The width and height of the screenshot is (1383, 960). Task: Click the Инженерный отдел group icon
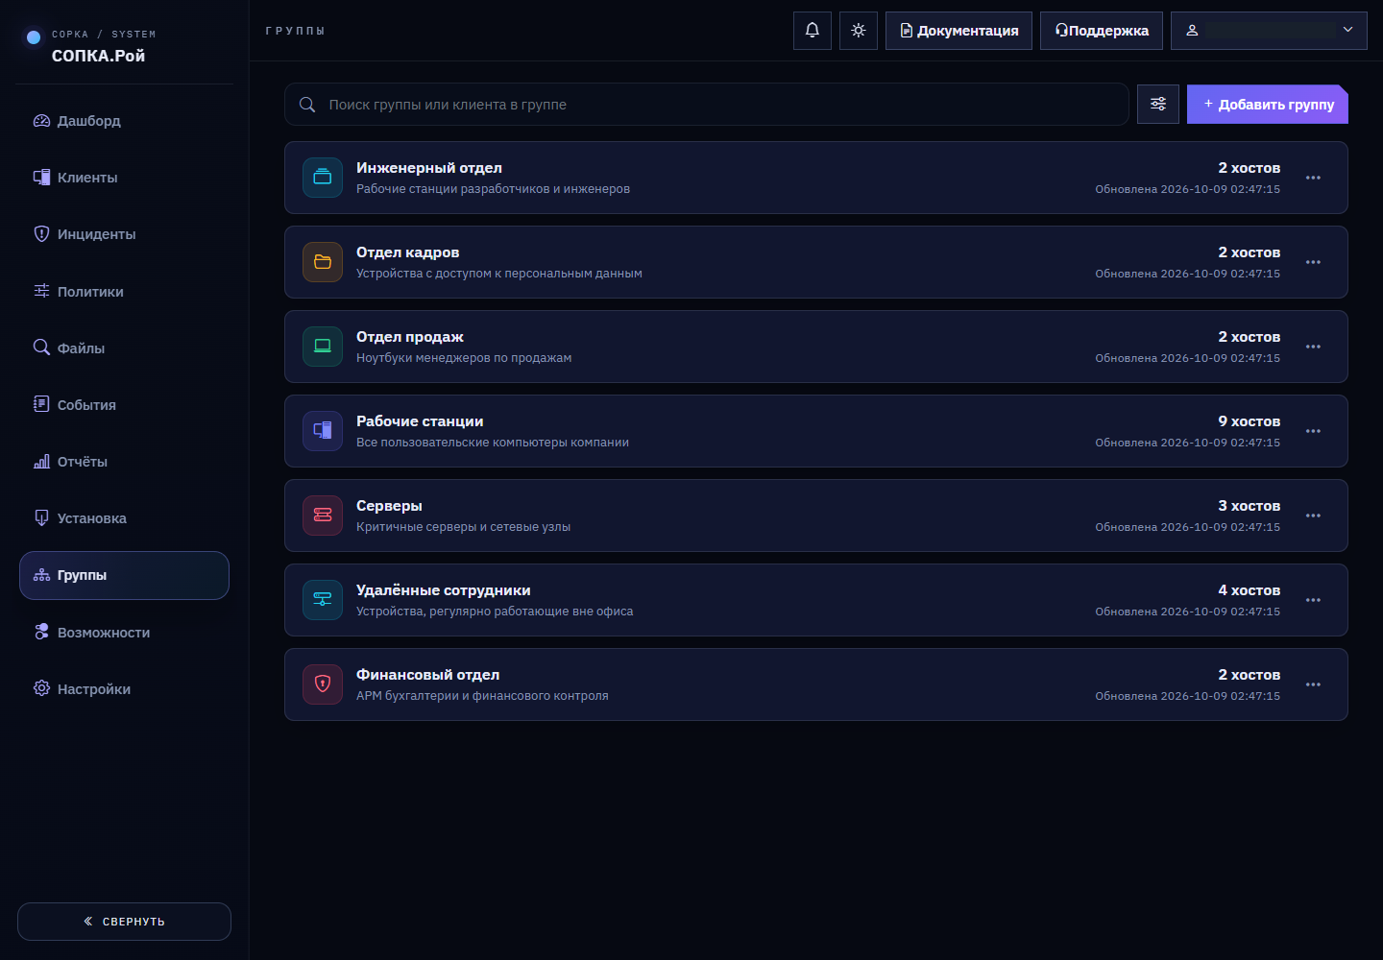(323, 178)
